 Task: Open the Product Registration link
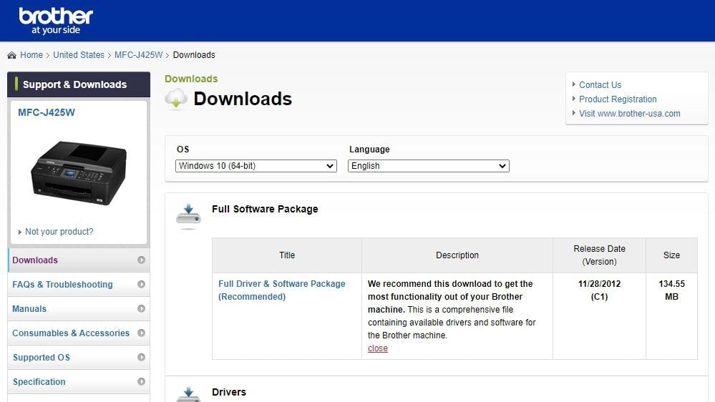point(618,99)
